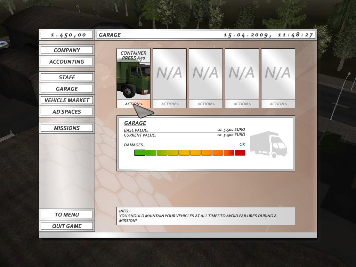Select the fourth empty N/A vehicle slot
Screen dimensions: 356x267
coord(242,74)
